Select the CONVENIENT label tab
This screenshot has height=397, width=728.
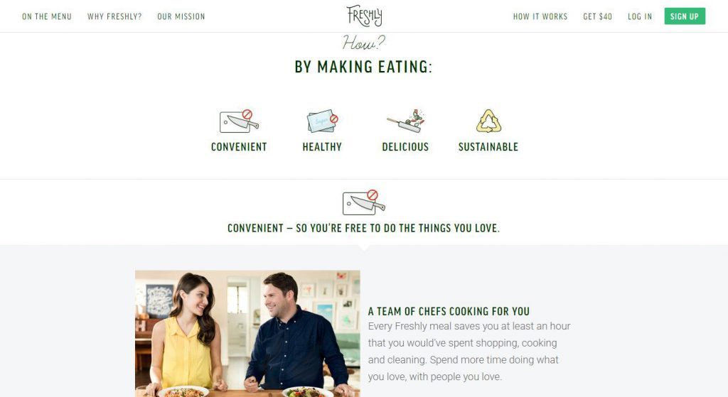coord(239,147)
